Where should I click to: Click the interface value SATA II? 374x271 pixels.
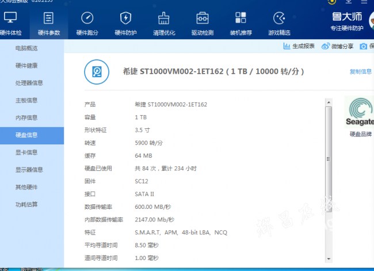pyautogui.click(x=144, y=194)
